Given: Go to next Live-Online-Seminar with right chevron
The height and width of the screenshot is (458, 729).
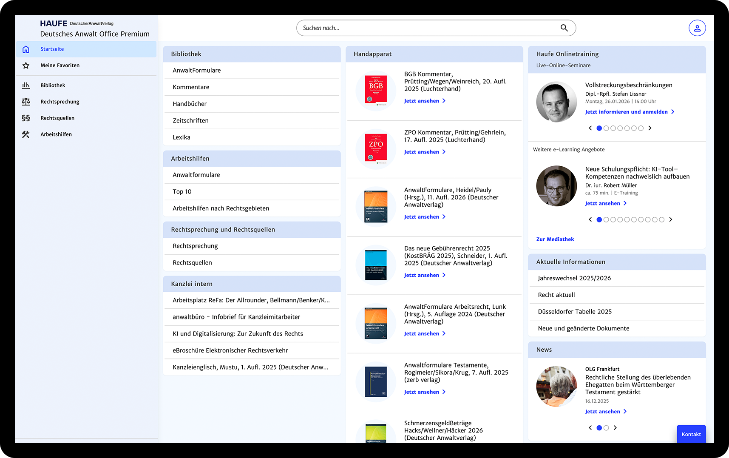Looking at the screenshot, I should pos(650,128).
